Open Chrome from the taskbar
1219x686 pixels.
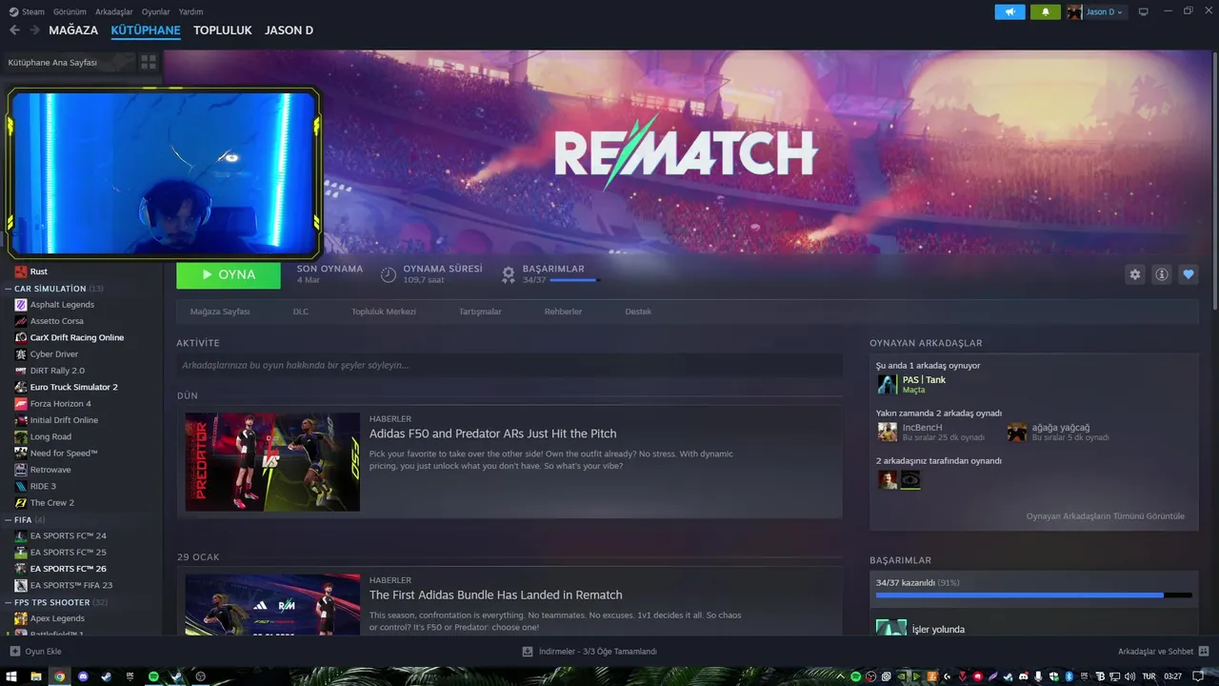coord(59,676)
